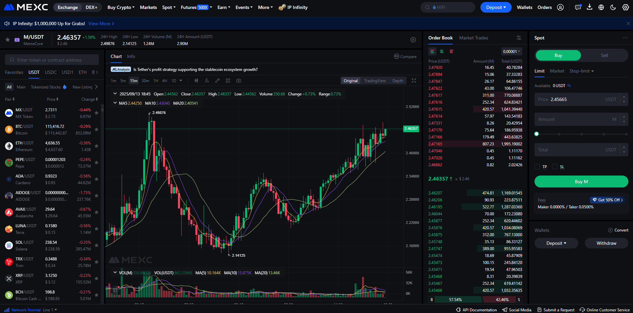Viewport: 633px width, 313px height.
Task: Open the chart layout settings icon
Action: pos(228,80)
